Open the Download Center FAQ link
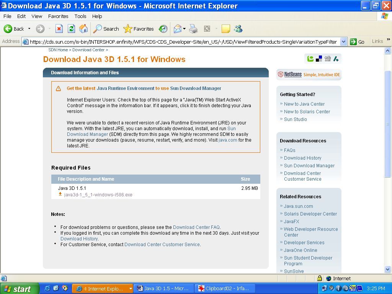 (x=196, y=227)
